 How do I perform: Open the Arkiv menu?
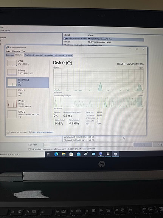(x=8, y=51)
